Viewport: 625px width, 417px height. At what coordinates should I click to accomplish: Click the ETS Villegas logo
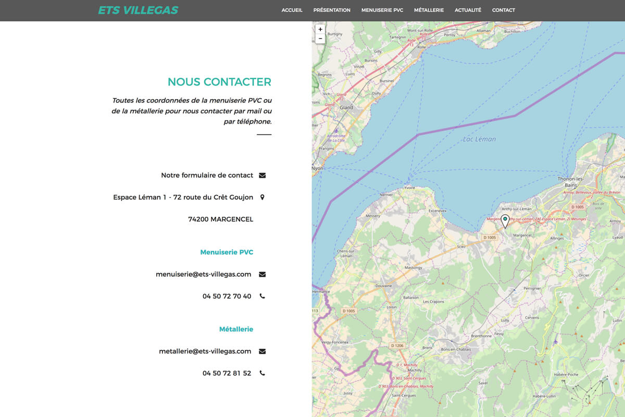(x=138, y=10)
